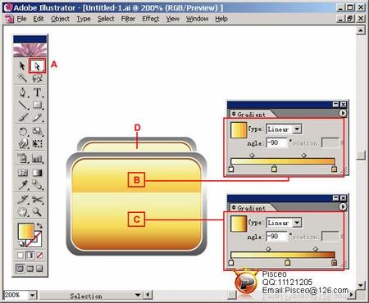Activate the Zoom magnifier tool
Screen dimensions: 369x303
(38, 212)
